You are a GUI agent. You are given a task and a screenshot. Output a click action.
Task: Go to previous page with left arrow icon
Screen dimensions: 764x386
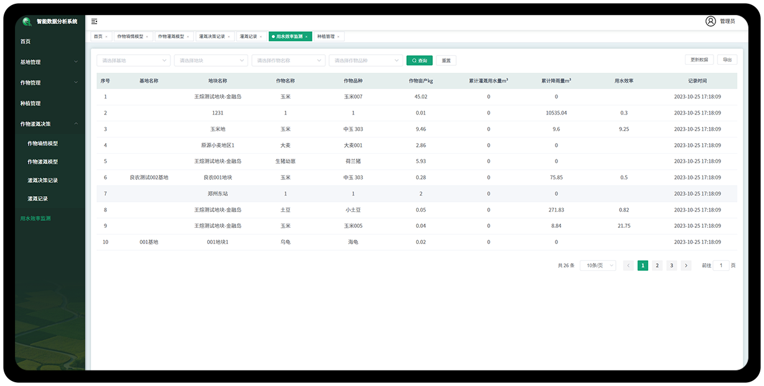coord(628,265)
